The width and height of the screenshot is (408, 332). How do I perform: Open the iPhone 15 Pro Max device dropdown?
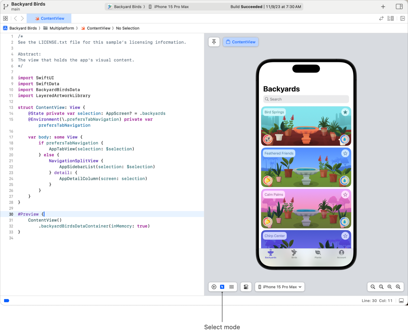click(x=279, y=287)
